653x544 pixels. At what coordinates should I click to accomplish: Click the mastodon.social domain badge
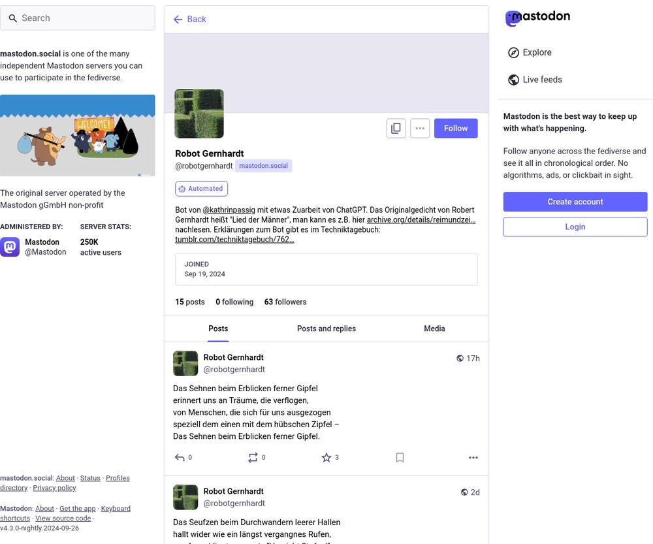[263, 166]
